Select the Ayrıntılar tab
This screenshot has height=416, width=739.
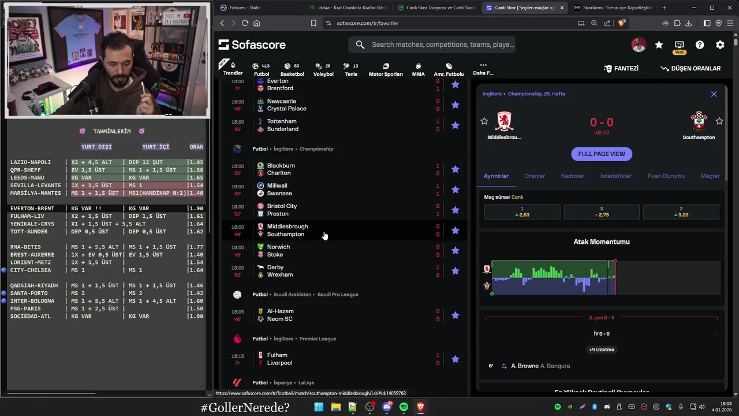pyautogui.click(x=496, y=176)
